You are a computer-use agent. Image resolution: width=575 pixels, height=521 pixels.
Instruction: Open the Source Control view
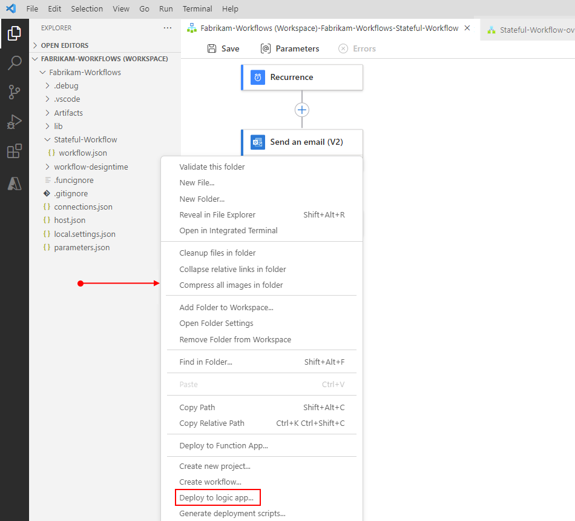[15, 92]
